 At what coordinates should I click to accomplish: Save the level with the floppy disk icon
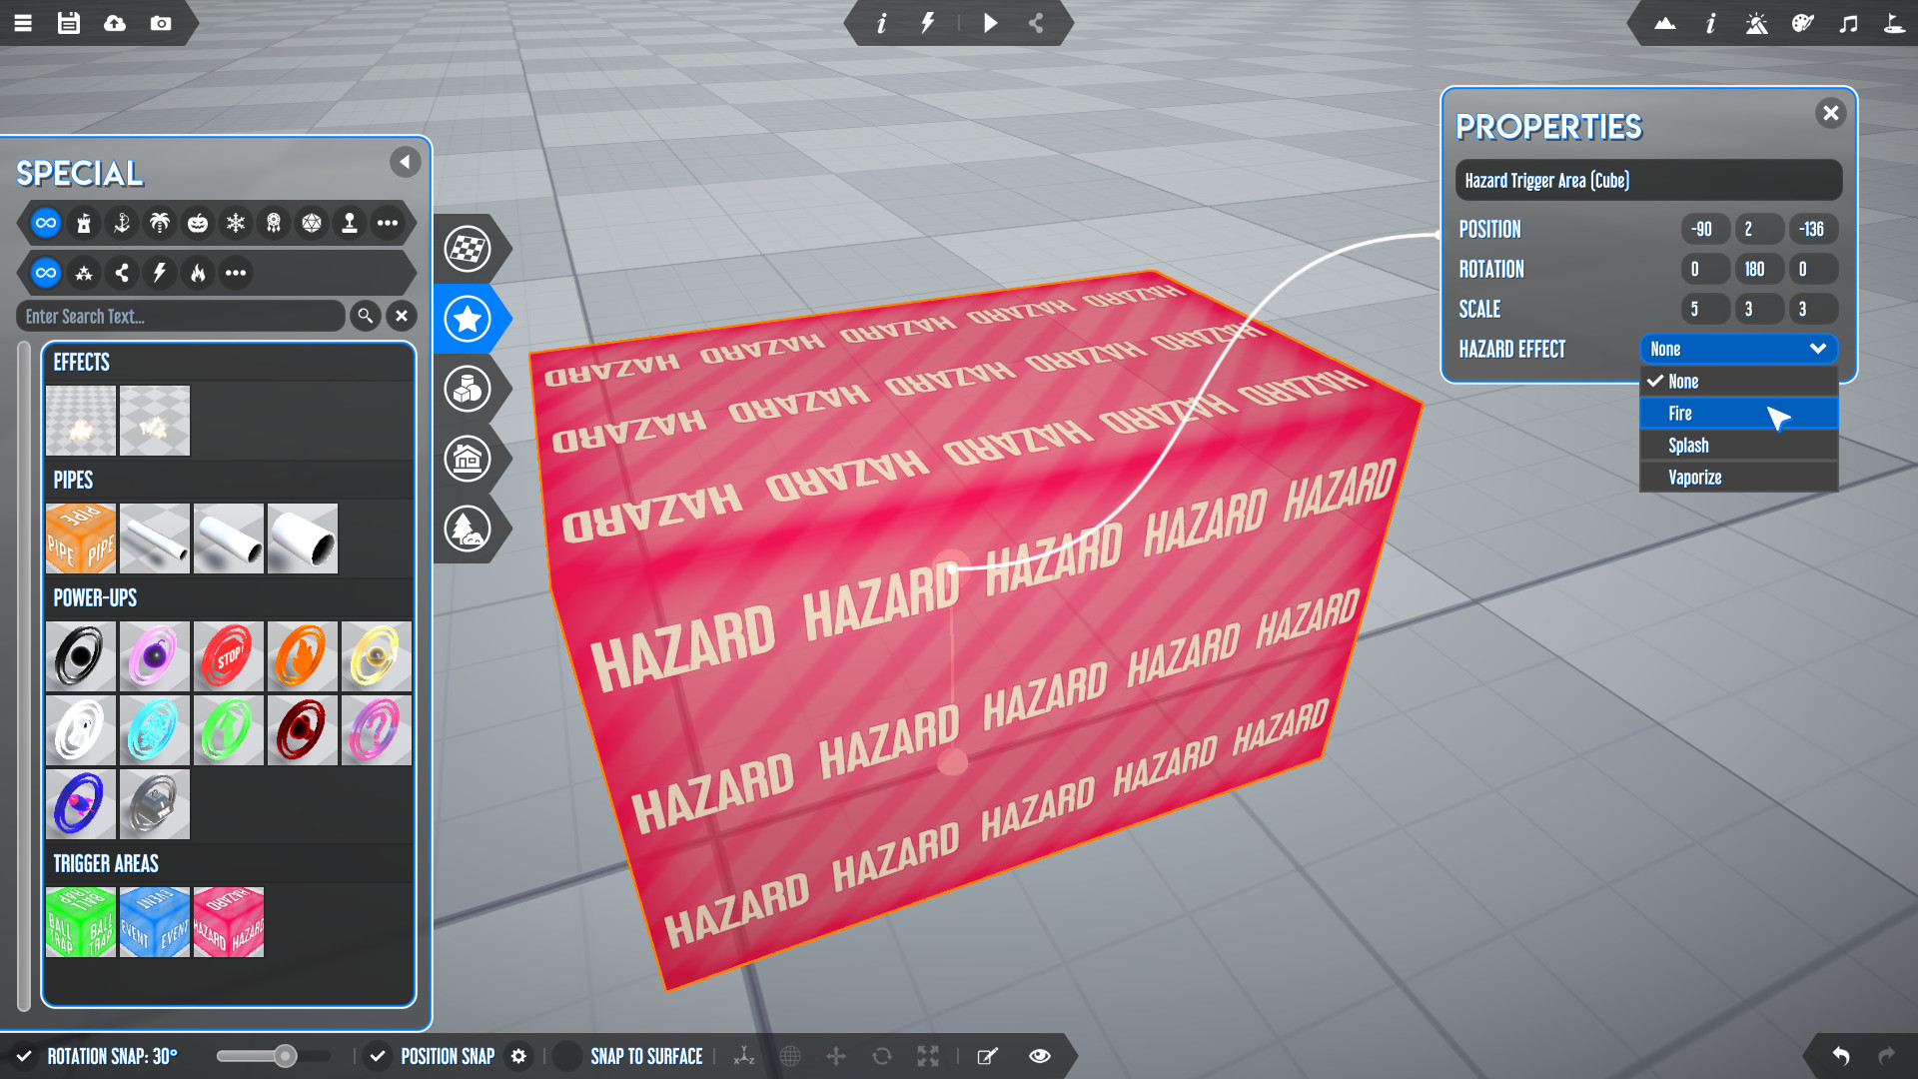click(69, 23)
